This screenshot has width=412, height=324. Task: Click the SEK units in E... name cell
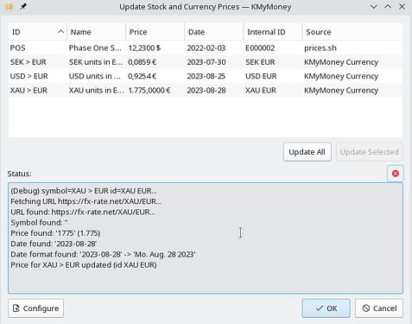coord(97,62)
